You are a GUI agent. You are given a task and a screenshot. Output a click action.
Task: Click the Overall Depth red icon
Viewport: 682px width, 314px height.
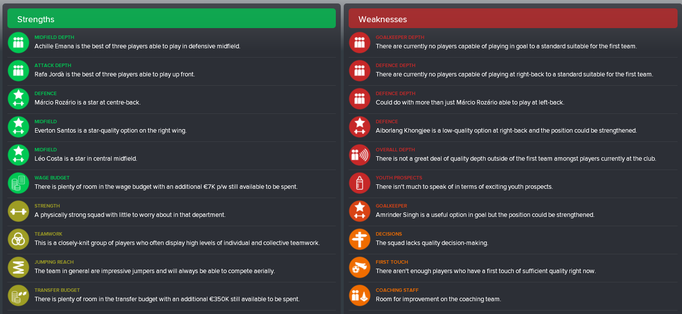click(x=360, y=155)
